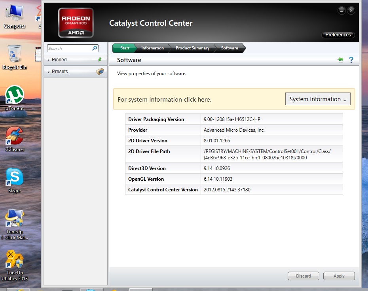Click the search magnifier icon
Screen dimensions: 368x291
[95, 48]
